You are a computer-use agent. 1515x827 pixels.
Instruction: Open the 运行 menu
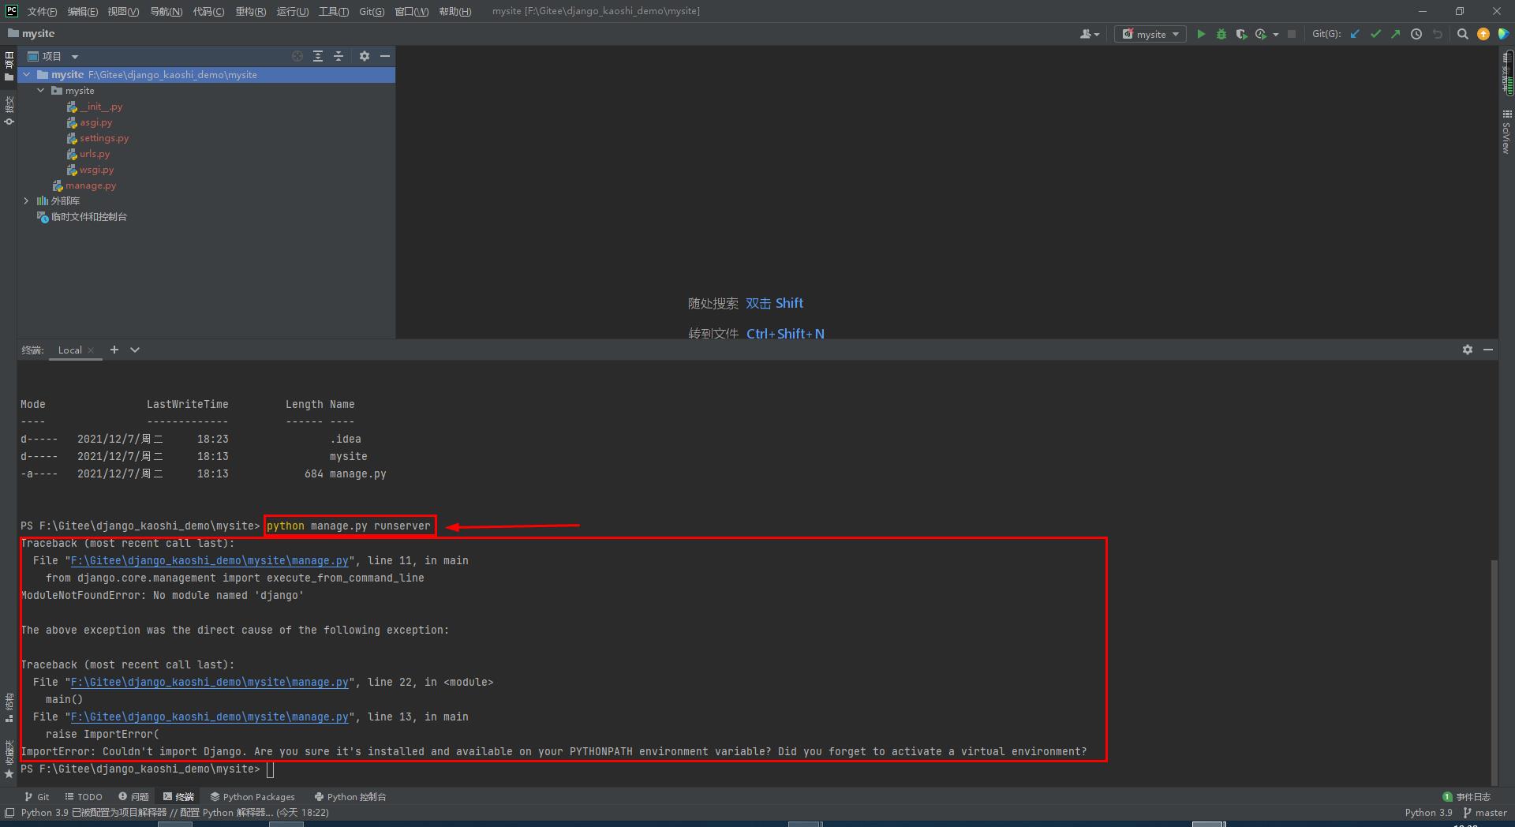click(293, 11)
